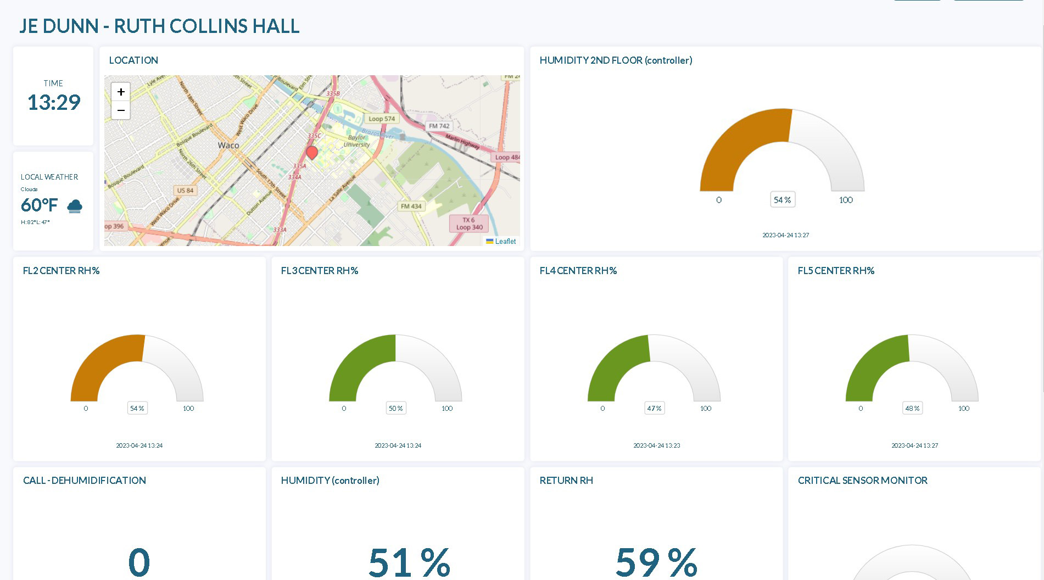Click the 51 % Humidity controller reading
Viewport: 1044px width, 580px height.
click(x=409, y=561)
